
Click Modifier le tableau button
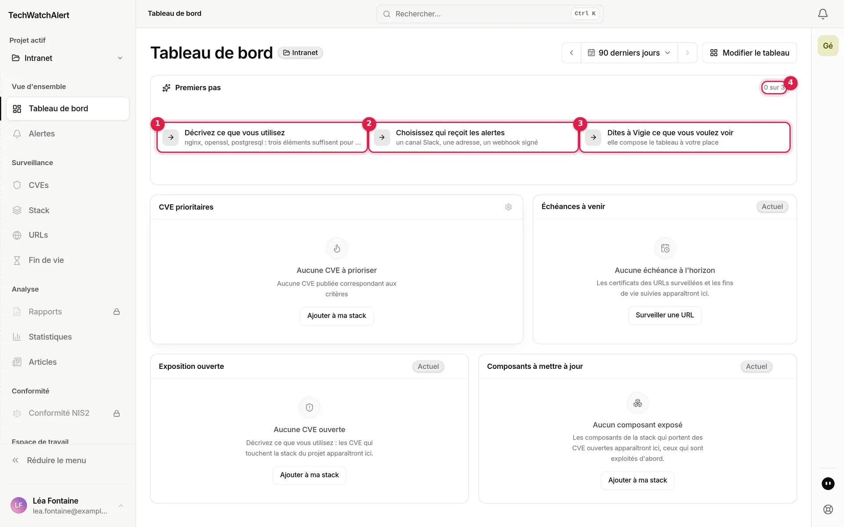point(749,53)
